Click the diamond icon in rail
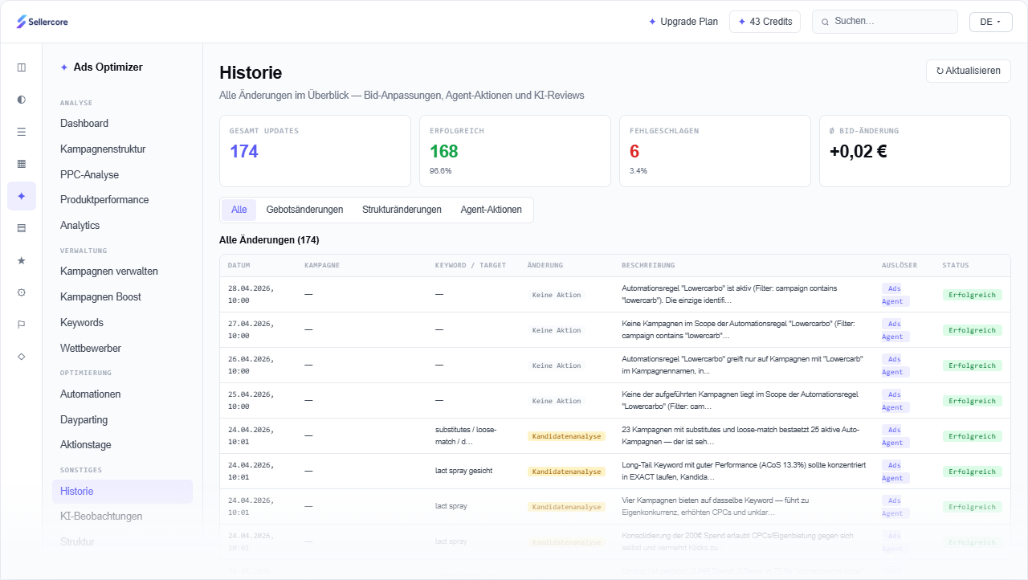This screenshot has height=580, width=1028. (x=21, y=356)
